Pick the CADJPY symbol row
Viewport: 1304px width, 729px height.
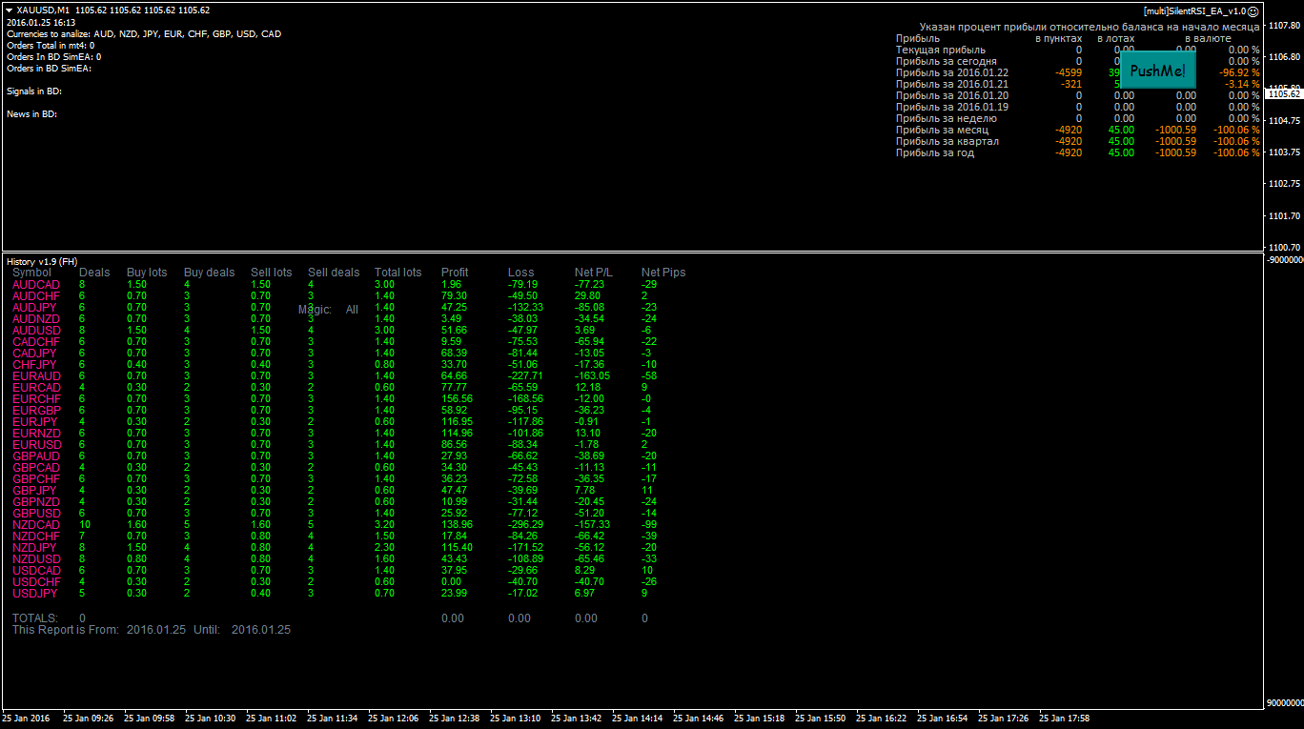click(35, 353)
